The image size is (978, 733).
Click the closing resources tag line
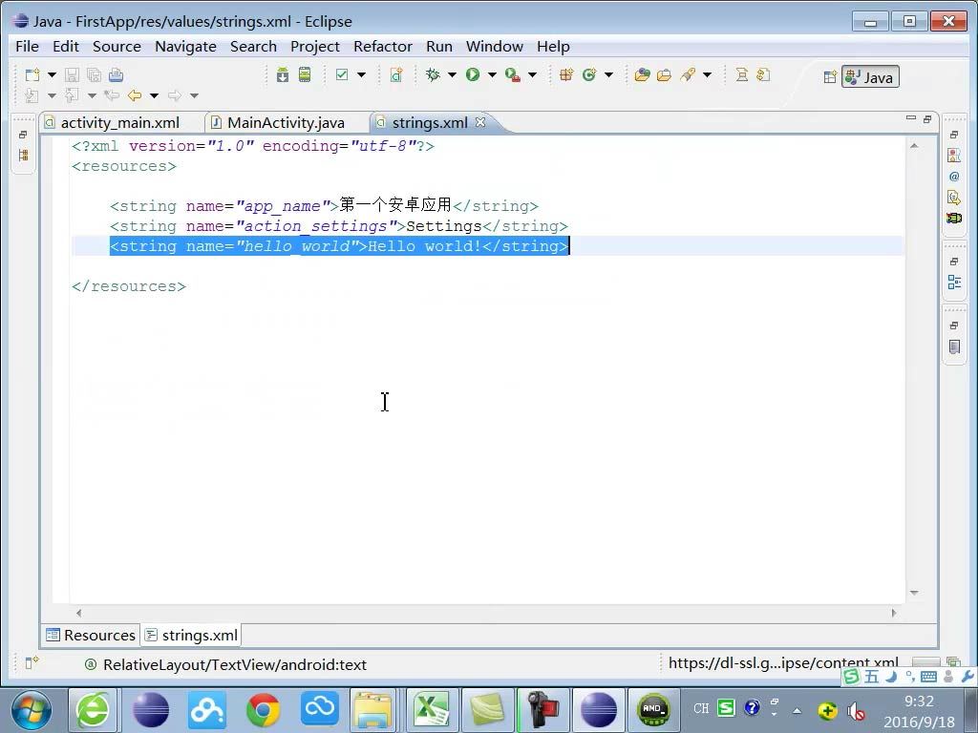[129, 286]
